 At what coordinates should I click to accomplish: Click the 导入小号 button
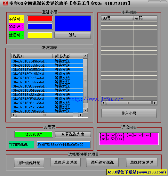pyautogui.click(x=129, y=113)
